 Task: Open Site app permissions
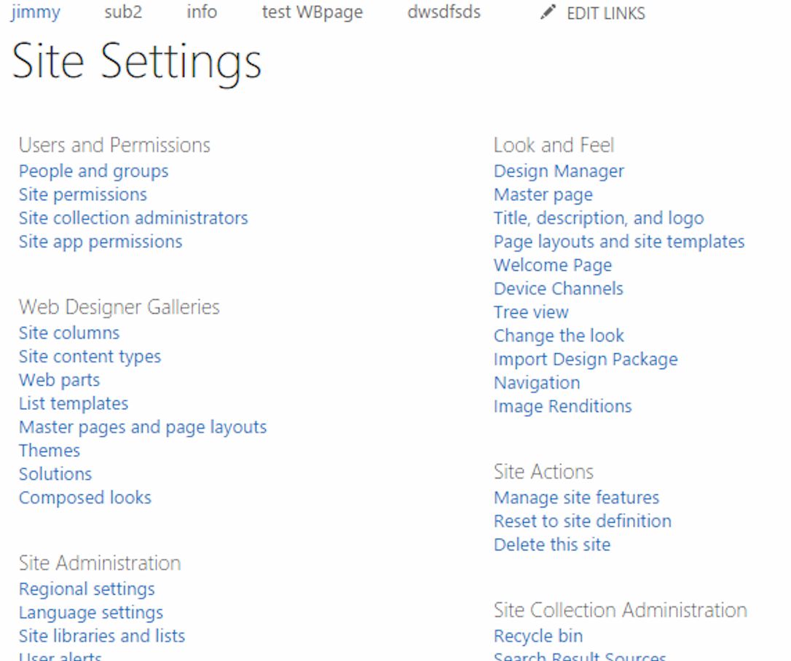[101, 241]
